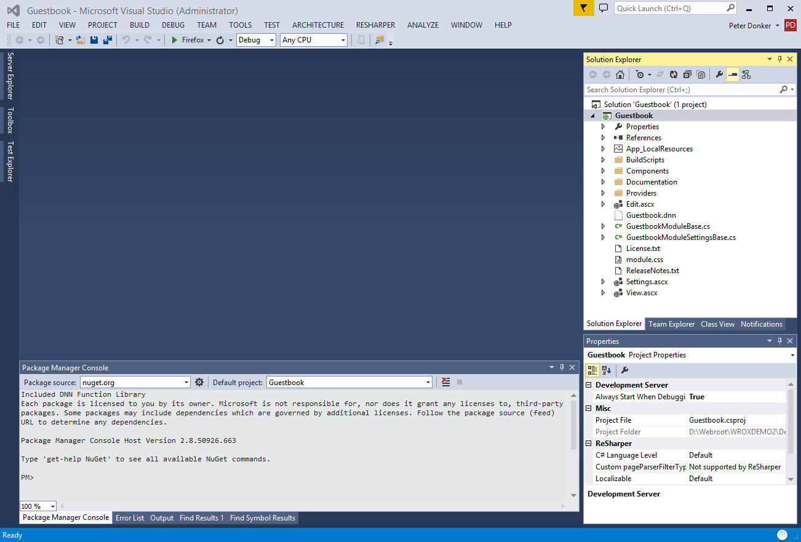
Task: Toggle Alphabetical sort in Properties panel
Action: [x=607, y=370]
